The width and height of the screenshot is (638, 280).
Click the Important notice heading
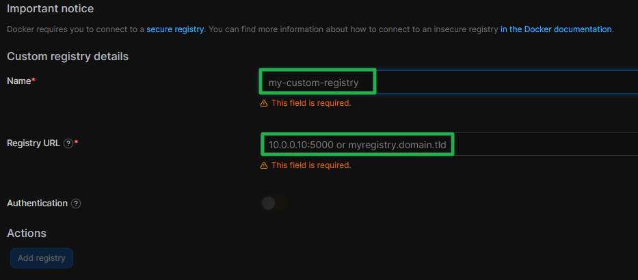click(x=50, y=9)
